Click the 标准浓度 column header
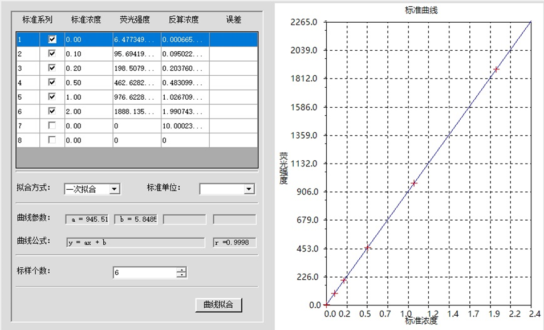This screenshot has width=544, height=330. point(86,20)
